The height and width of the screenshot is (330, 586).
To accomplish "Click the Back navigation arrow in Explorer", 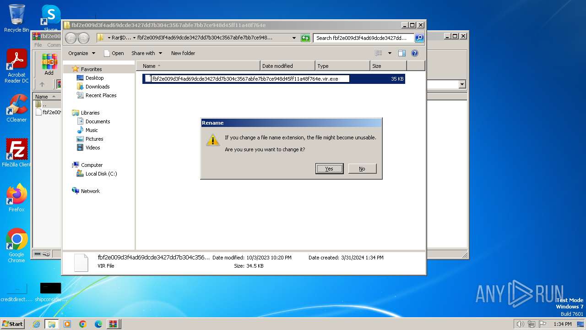I will (x=71, y=38).
